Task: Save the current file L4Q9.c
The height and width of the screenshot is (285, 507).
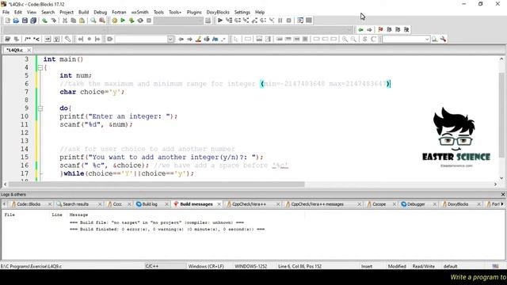Action: [x=25, y=21]
